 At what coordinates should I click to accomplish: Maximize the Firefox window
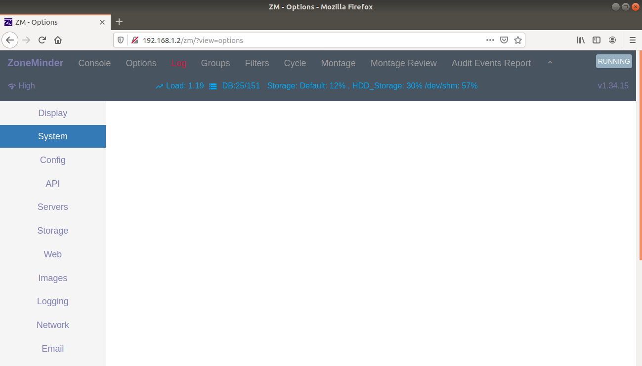point(625,7)
